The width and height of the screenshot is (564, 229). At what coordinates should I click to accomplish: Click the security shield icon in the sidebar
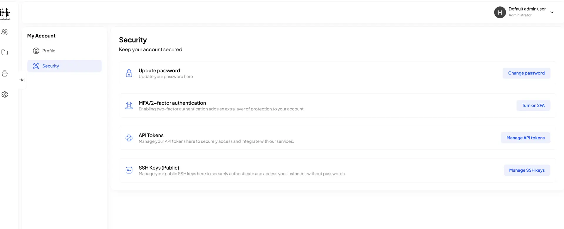(36, 66)
